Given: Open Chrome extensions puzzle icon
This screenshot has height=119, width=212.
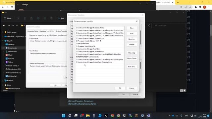Looking at the screenshot, I should pos(196,7).
